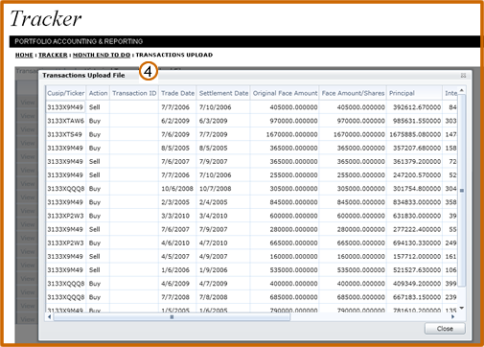Click settlement date 4/7/2009

coord(214,284)
